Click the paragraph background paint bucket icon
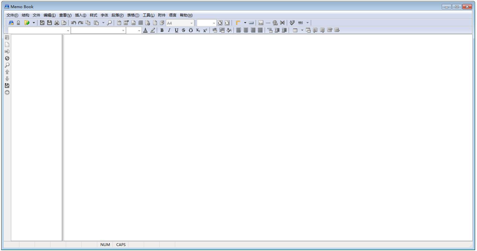This screenshot has width=477, height=251. tap(229, 30)
